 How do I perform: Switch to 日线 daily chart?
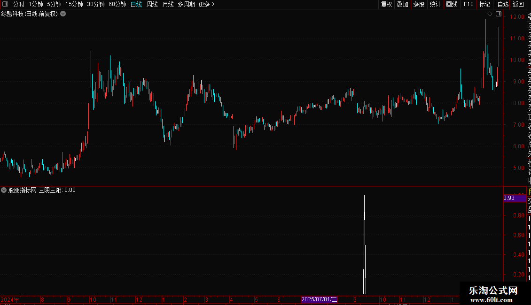coord(136,4)
